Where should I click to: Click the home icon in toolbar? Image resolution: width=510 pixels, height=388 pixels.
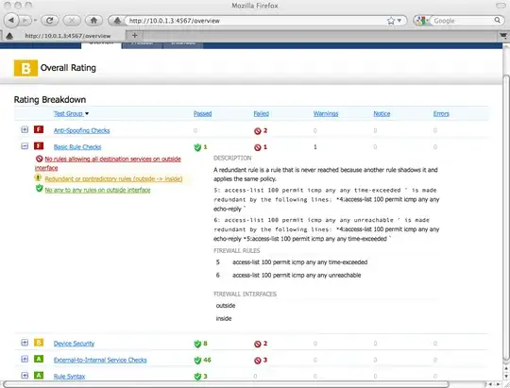93,21
